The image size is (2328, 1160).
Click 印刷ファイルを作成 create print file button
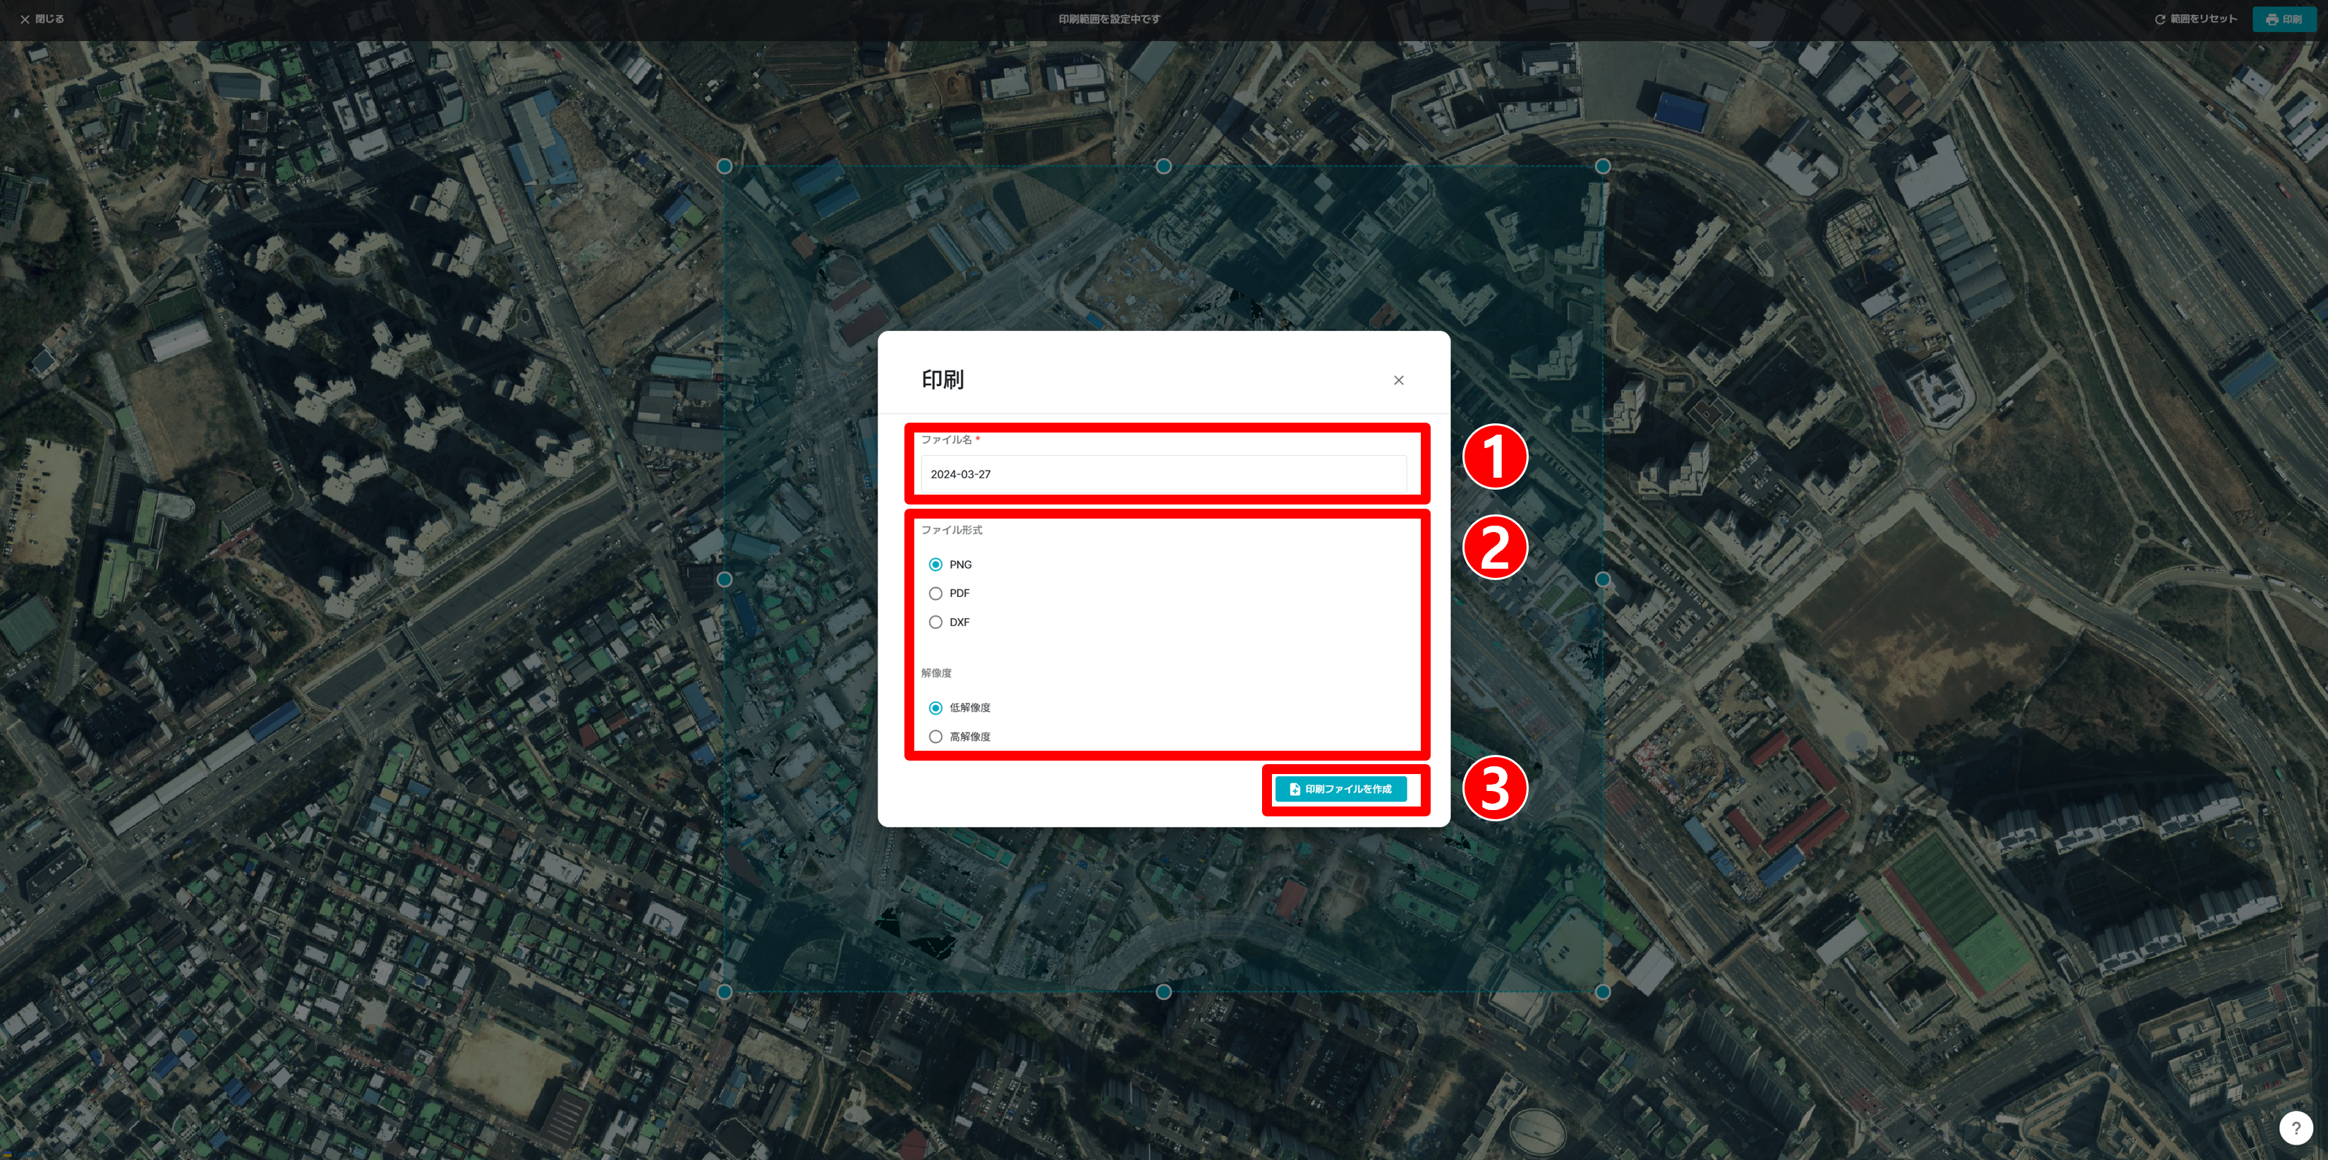click(x=1340, y=788)
